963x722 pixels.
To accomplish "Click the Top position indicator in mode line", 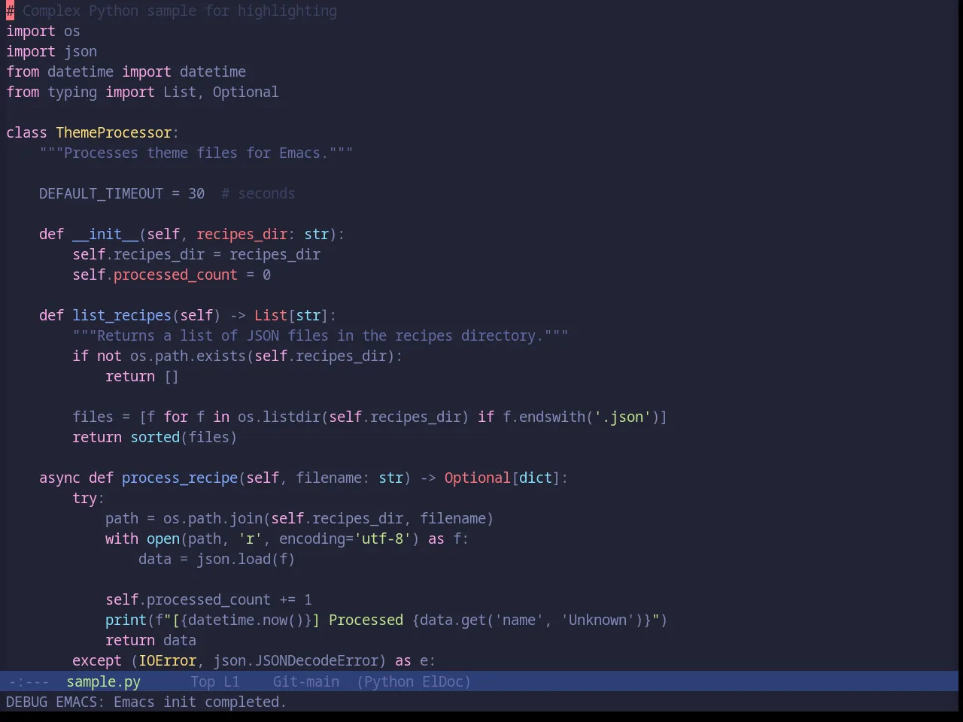I will click(202, 681).
